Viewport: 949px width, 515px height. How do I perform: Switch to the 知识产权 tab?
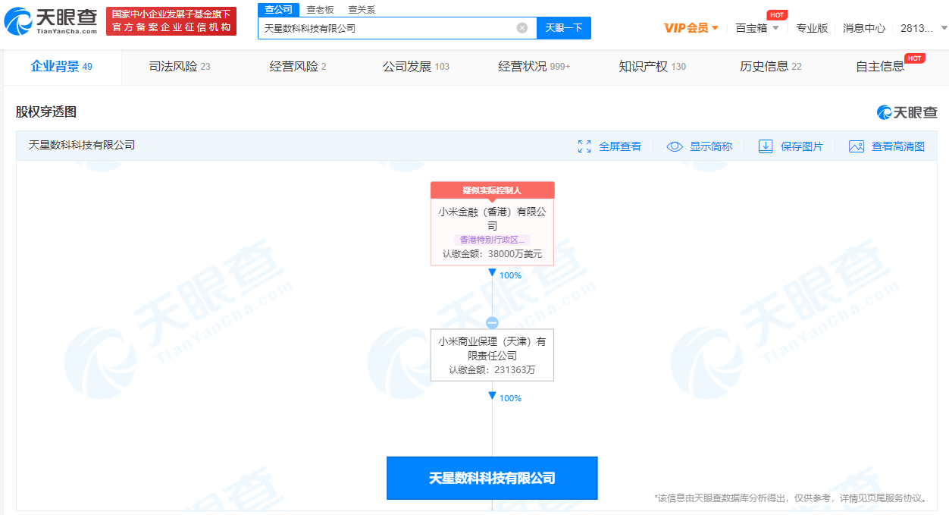click(x=651, y=67)
